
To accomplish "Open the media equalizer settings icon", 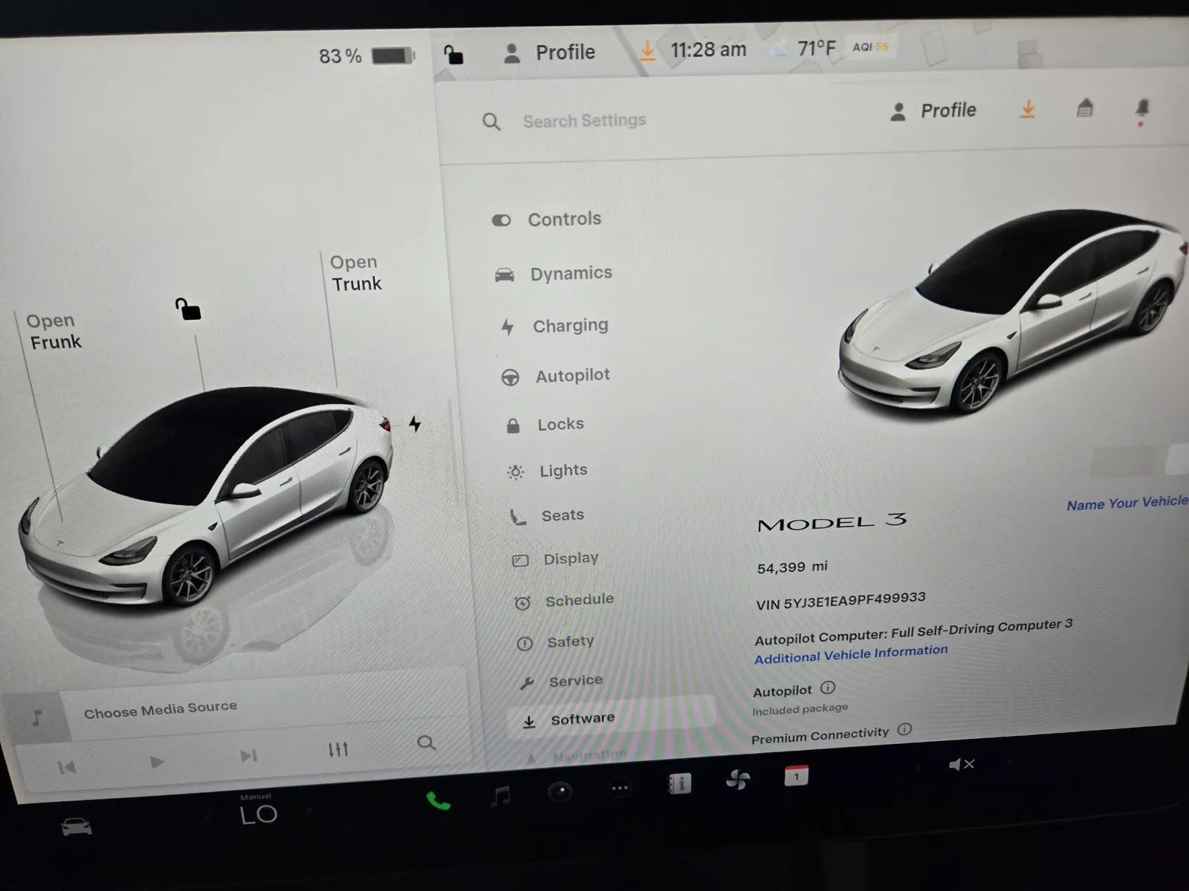I will 338,749.
